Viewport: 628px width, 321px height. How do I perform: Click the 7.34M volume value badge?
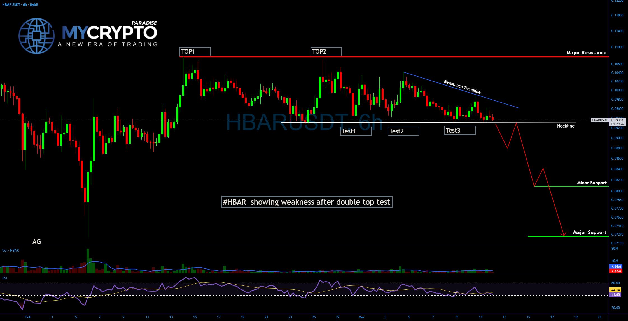pyautogui.click(x=616, y=266)
